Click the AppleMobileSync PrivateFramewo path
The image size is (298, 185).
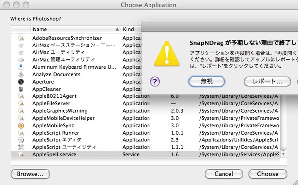tap(239, 125)
